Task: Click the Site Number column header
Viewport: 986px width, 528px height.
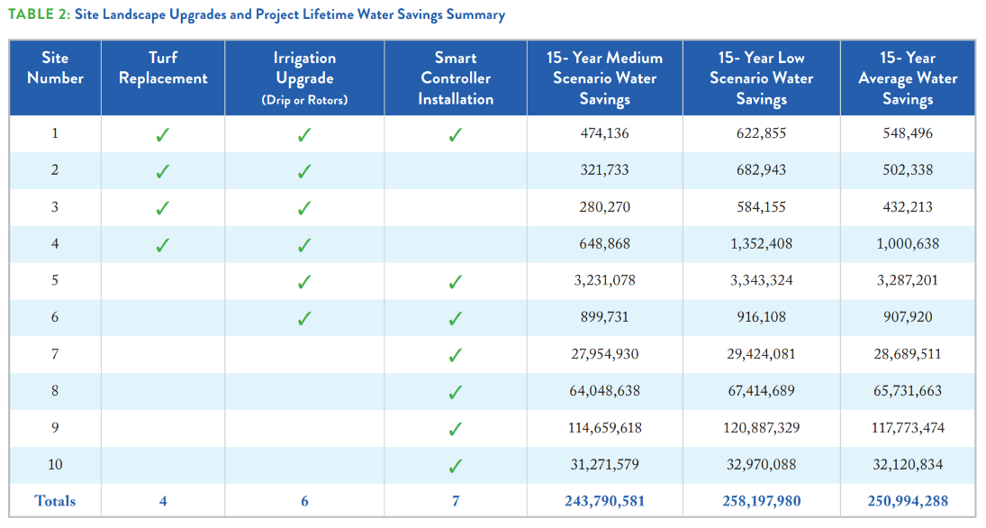Action: click(x=55, y=68)
